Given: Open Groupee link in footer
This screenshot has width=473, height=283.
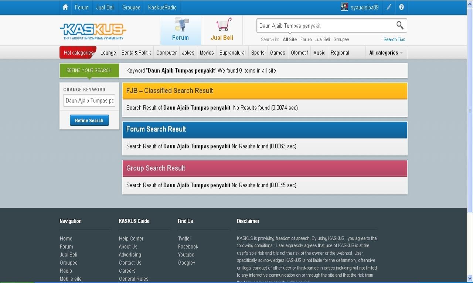Looking at the screenshot, I should click(x=69, y=263).
